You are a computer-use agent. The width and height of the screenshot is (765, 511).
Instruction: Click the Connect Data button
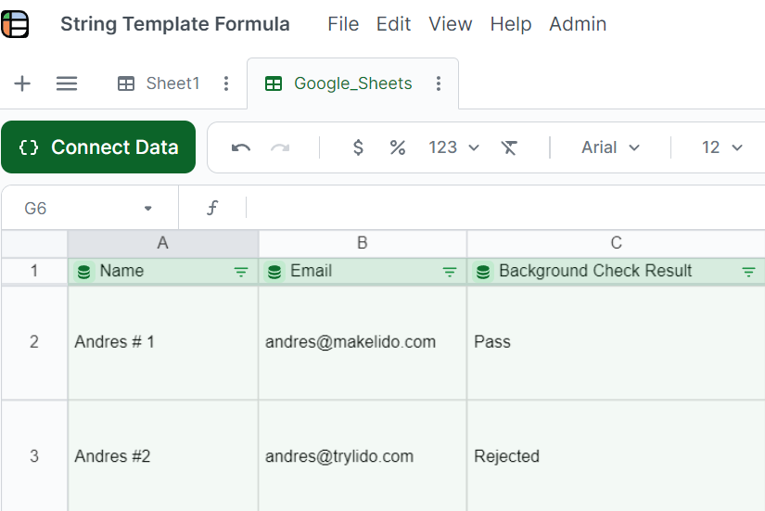coord(98,147)
